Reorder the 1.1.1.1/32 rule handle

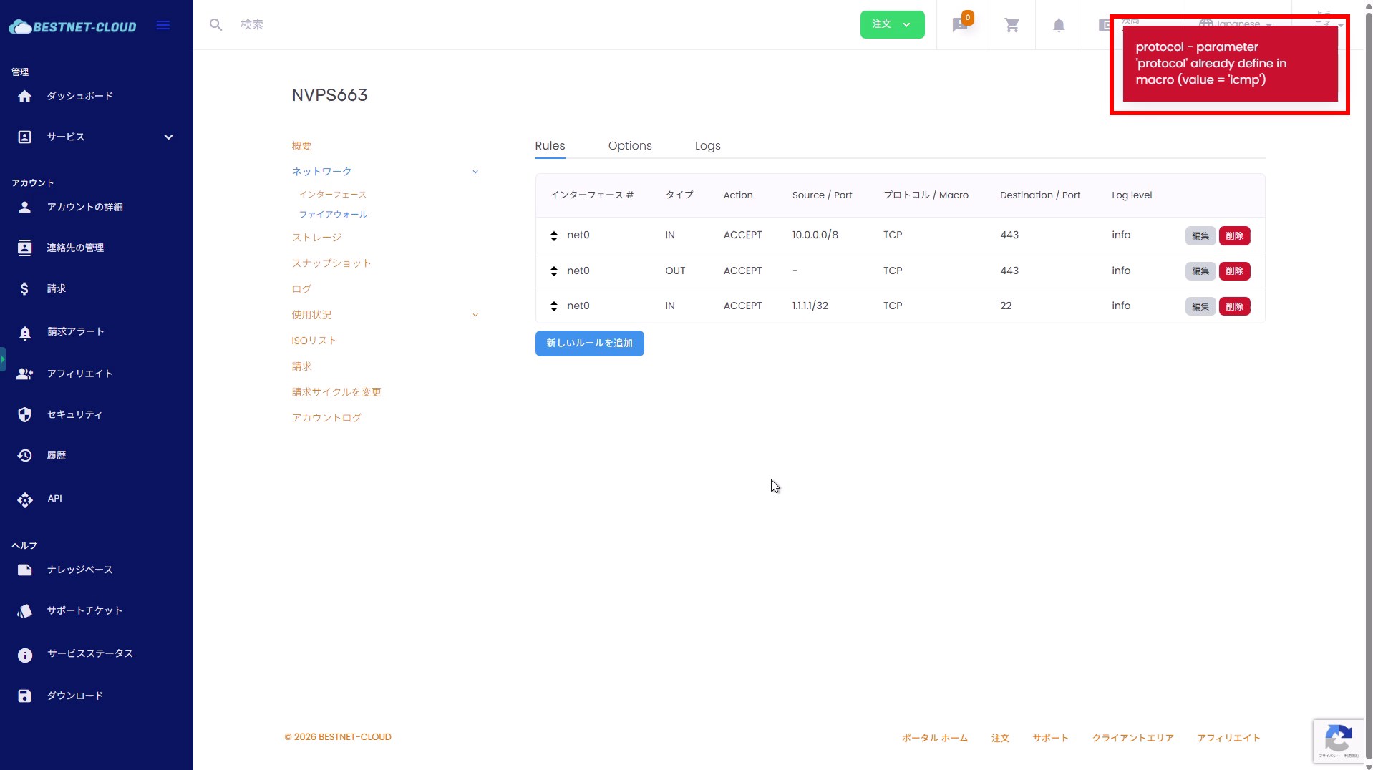click(553, 306)
